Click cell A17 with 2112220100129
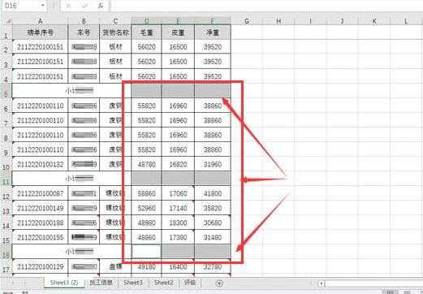 (40, 266)
